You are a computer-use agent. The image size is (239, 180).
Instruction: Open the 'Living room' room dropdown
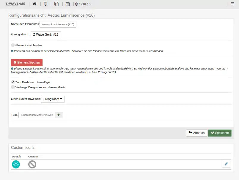[x=53, y=99]
